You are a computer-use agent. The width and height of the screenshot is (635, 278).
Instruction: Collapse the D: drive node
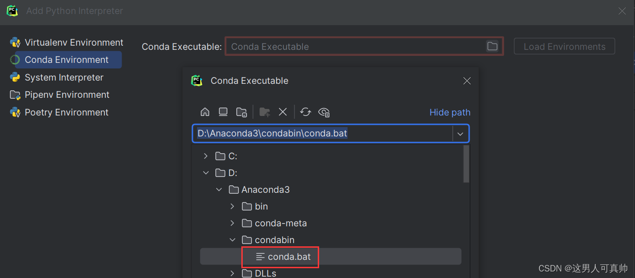coord(206,173)
